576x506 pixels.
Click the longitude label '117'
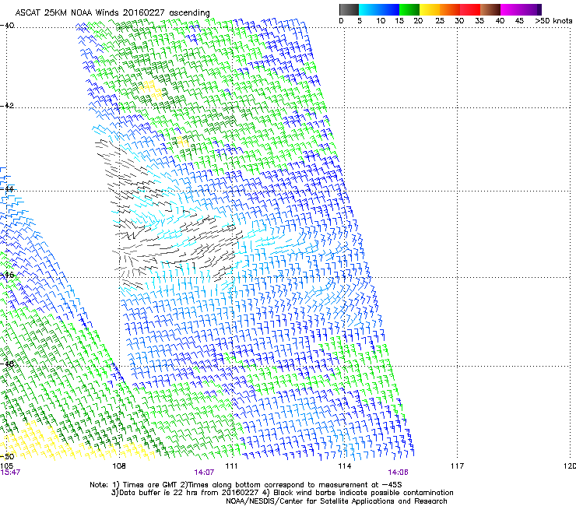(x=457, y=466)
